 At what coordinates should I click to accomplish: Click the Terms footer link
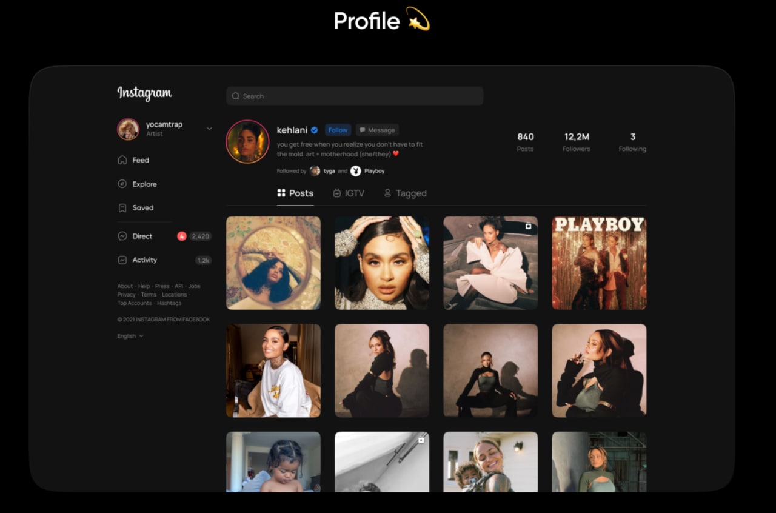149,295
